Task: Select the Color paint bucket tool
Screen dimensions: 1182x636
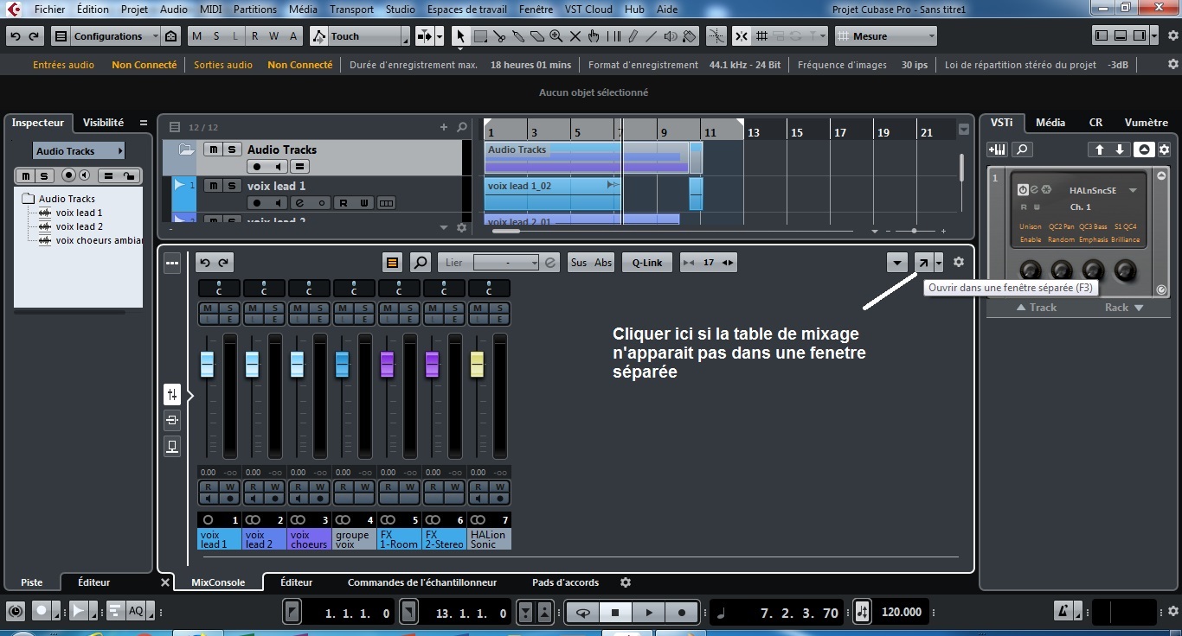Action: 689,36
